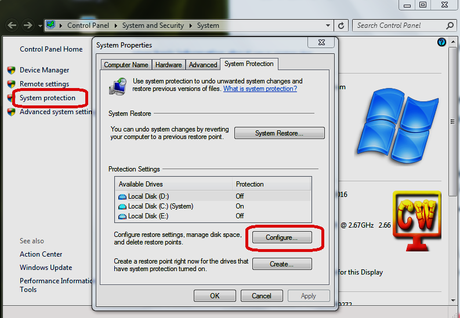
Task: Click the back navigation arrow
Action: click(x=12, y=25)
